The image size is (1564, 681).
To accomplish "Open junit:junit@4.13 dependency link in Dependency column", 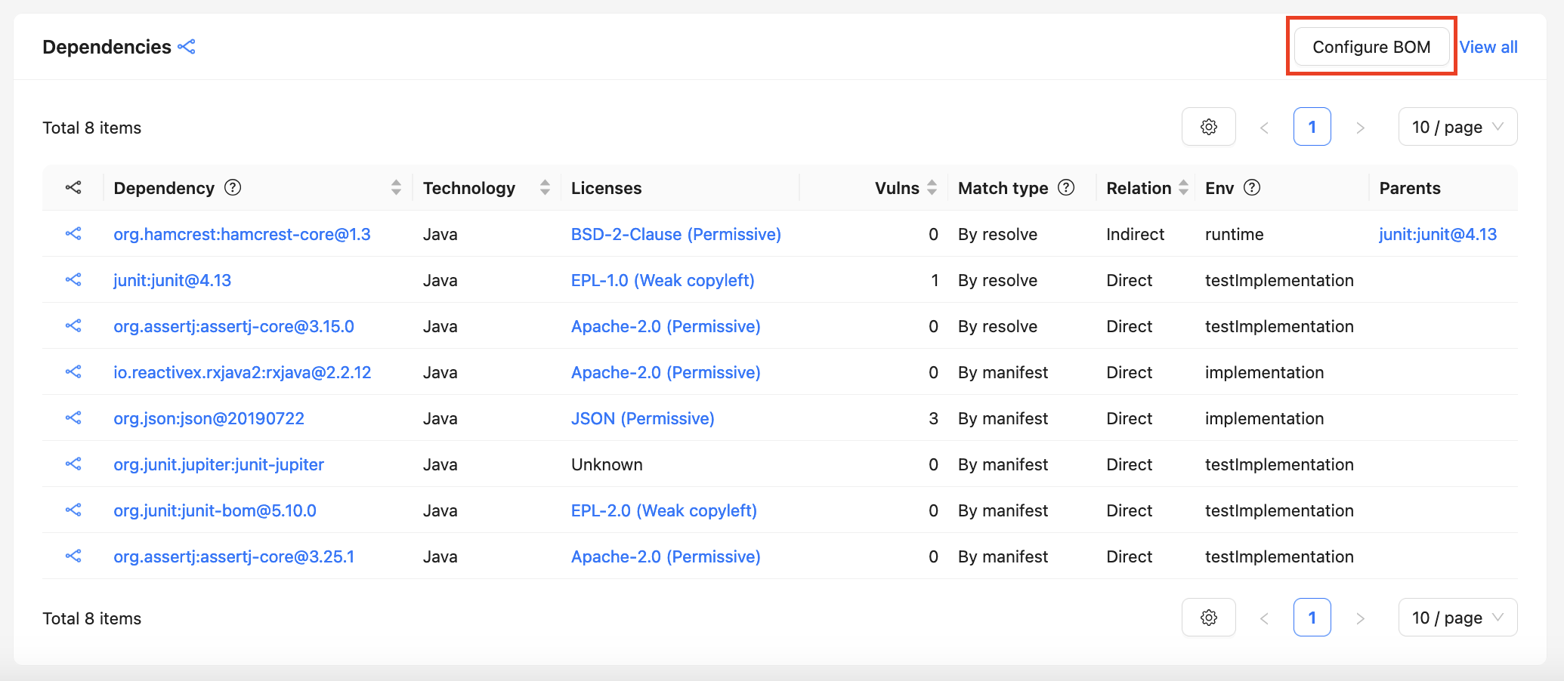I will coord(172,280).
